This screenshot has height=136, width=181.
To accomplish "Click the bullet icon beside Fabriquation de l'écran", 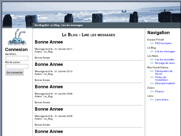I will (152, 71).
